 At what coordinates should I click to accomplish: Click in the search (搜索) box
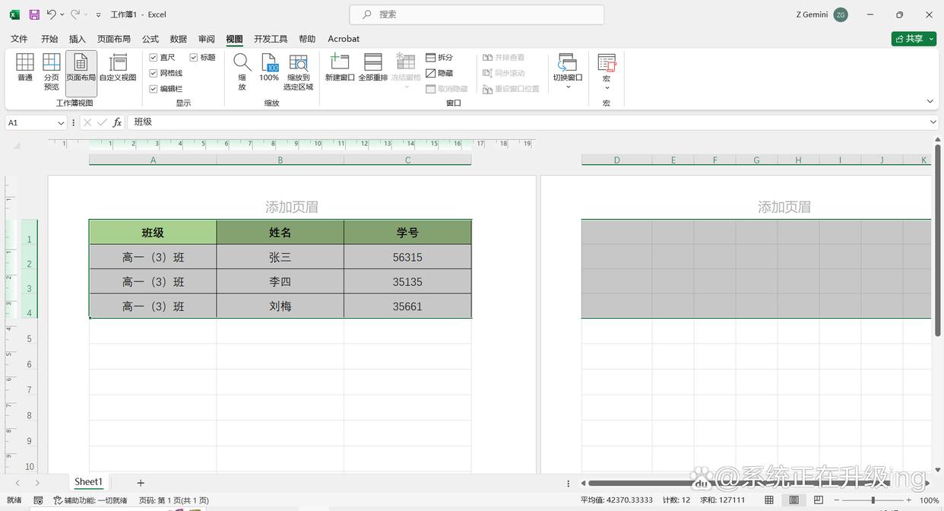(x=477, y=14)
